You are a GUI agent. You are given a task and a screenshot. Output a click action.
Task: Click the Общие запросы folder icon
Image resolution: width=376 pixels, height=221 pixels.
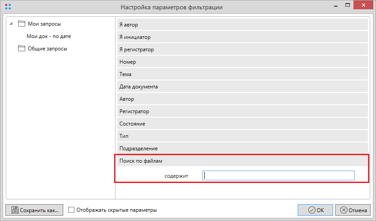click(x=22, y=49)
